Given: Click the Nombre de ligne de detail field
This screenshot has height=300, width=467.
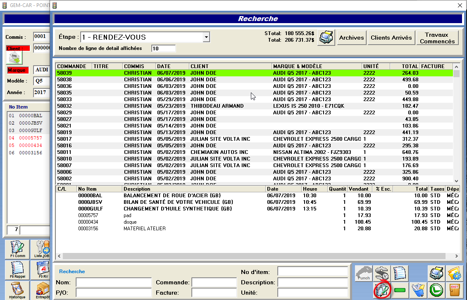Looking at the screenshot, I should click(163, 48).
